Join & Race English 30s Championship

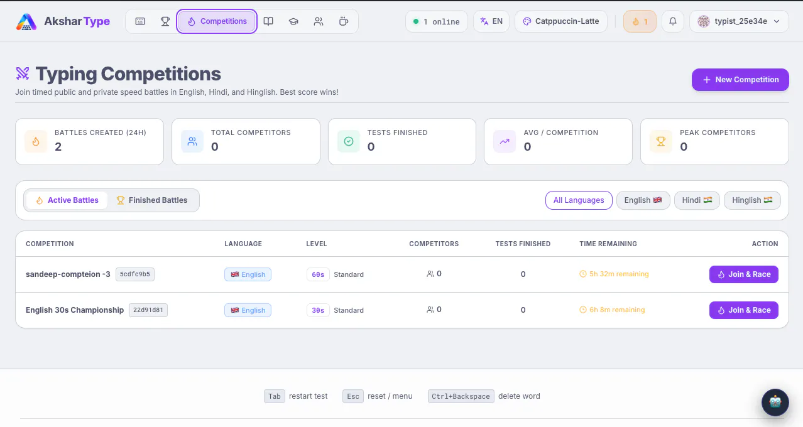click(x=744, y=310)
